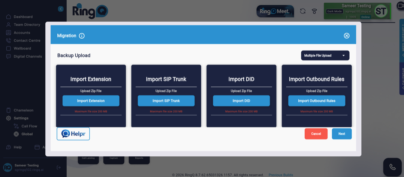Click the Import SIP Trunk button
Viewport: 404px width, 177px height.
tap(166, 101)
